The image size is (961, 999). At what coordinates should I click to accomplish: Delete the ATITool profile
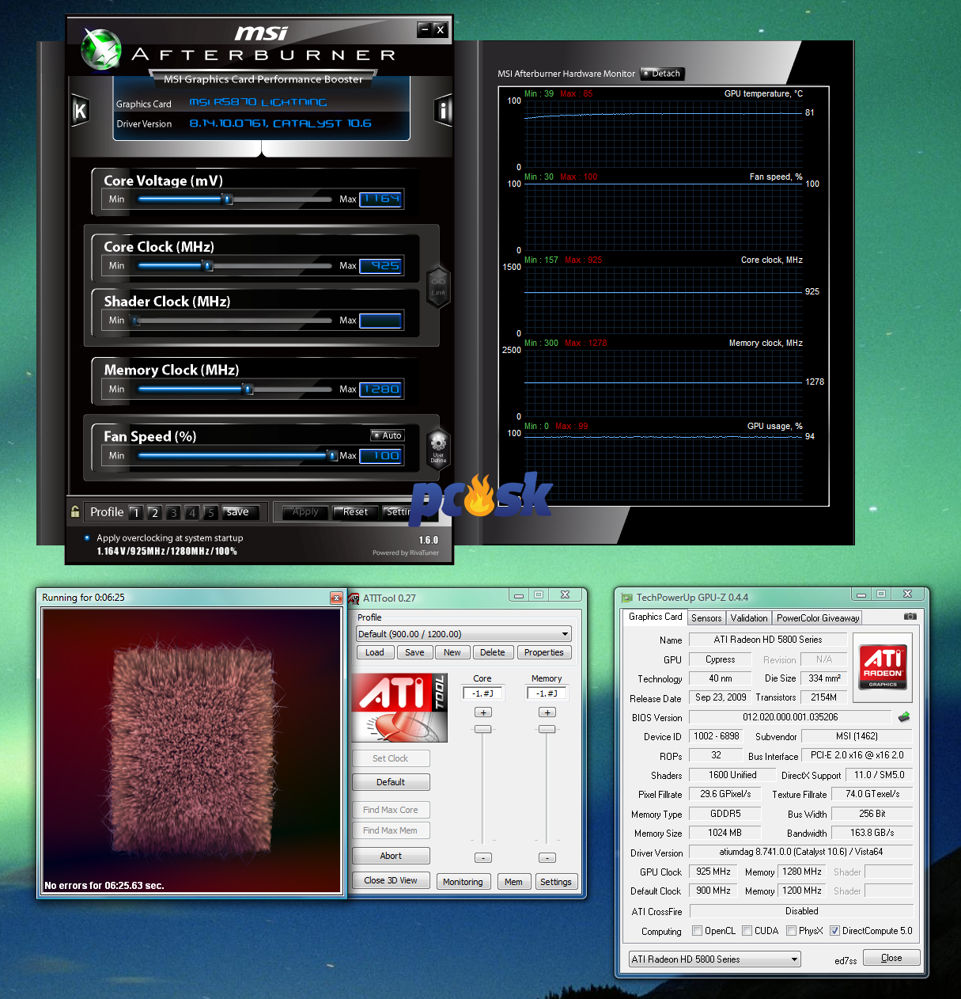492,653
